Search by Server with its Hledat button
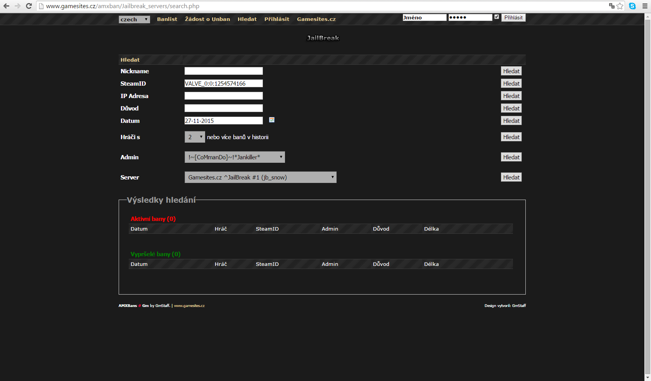Viewport: 651px width, 381px height. (x=511, y=177)
